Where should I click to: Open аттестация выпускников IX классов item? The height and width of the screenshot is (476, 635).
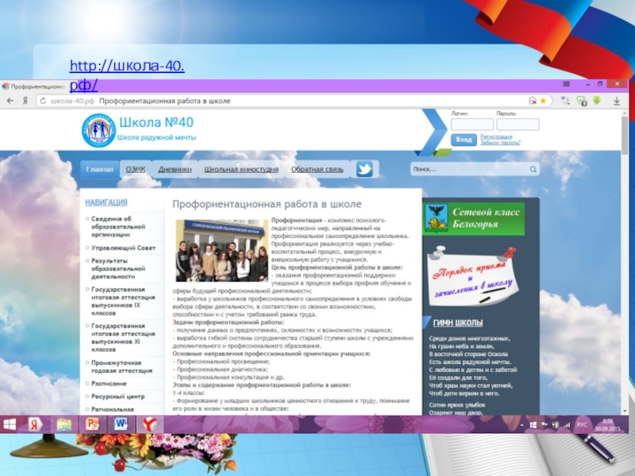coord(123,301)
